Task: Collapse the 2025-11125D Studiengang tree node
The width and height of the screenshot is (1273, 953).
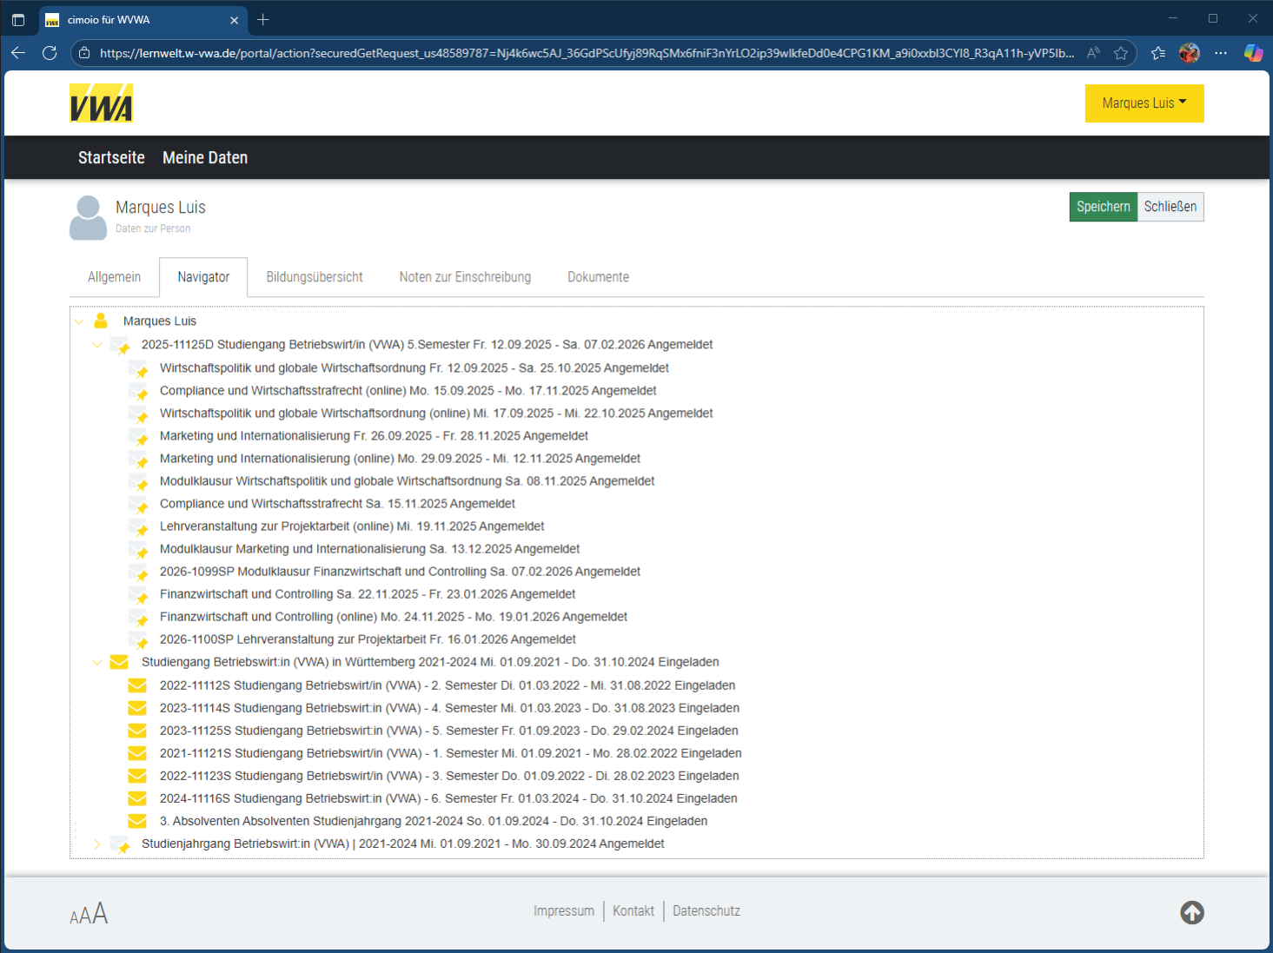Action: click(x=97, y=345)
